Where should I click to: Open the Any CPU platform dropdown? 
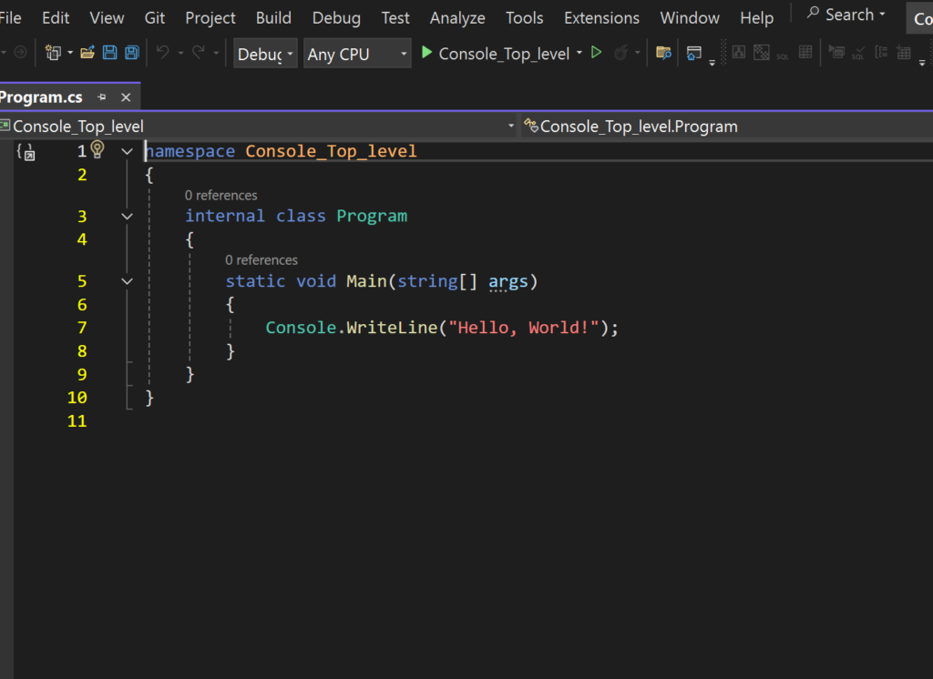(x=357, y=55)
